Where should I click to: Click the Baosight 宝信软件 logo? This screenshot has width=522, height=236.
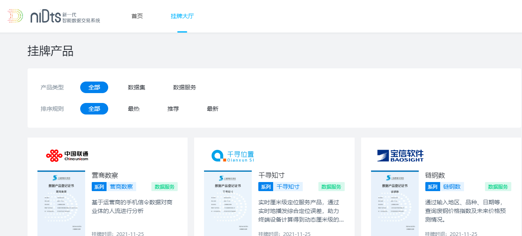pos(400,156)
